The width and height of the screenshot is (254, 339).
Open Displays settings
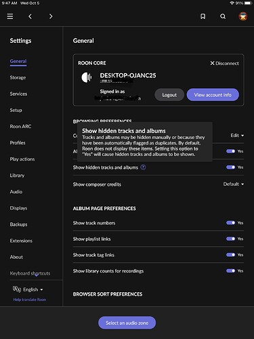[x=18, y=208]
